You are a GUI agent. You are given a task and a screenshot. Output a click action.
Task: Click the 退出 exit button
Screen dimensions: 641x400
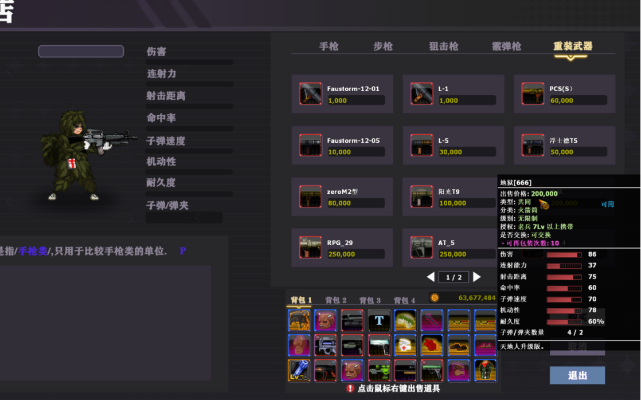pyautogui.click(x=577, y=375)
